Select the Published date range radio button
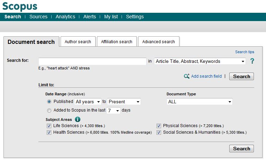The width and height of the screenshot is (266, 162). pyautogui.click(x=49, y=102)
